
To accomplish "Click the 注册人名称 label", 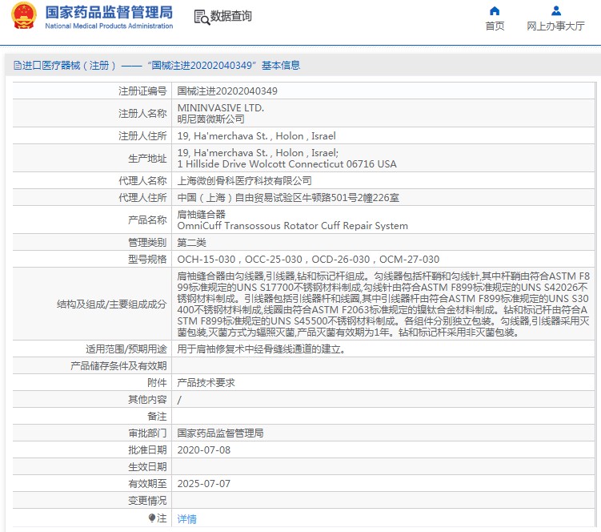I will coord(142,114).
